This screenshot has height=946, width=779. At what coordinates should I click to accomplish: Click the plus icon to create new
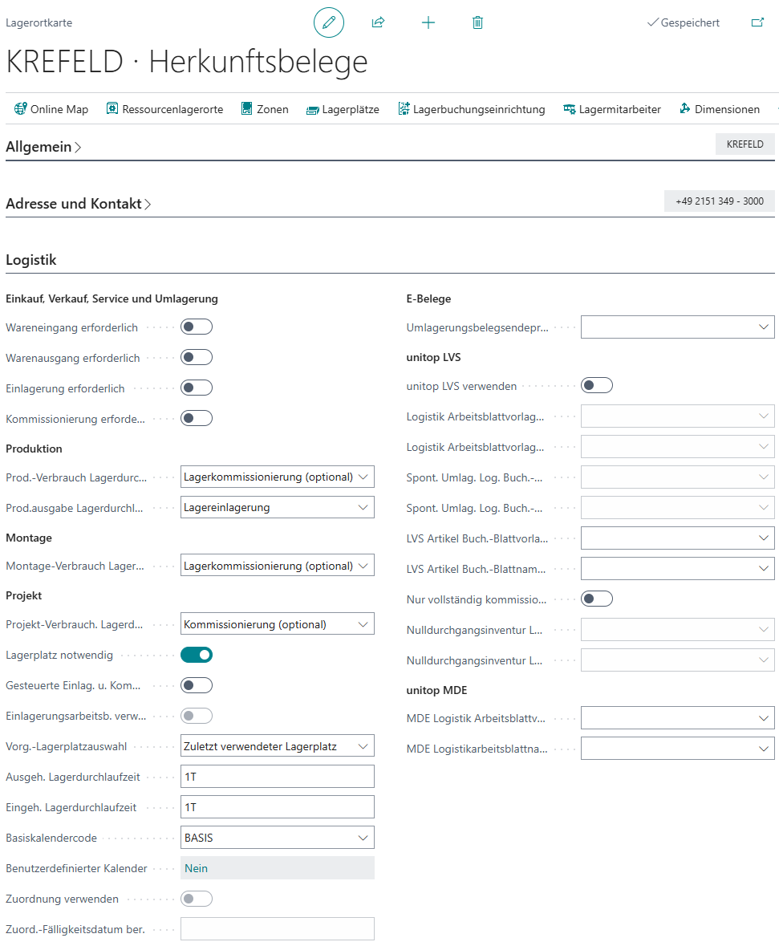pos(428,22)
